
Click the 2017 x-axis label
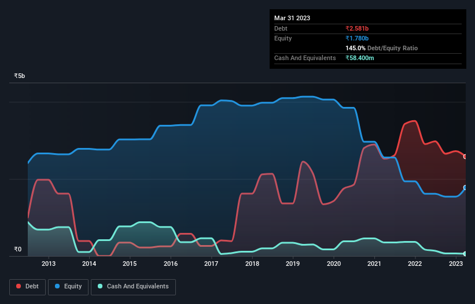click(211, 264)
